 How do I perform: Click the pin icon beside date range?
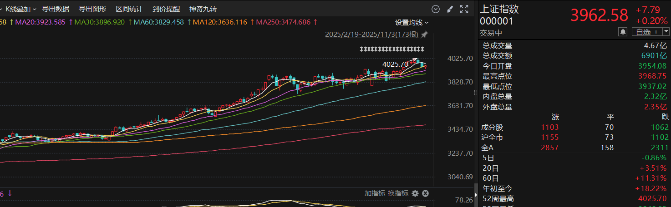(x=424, y=34)
